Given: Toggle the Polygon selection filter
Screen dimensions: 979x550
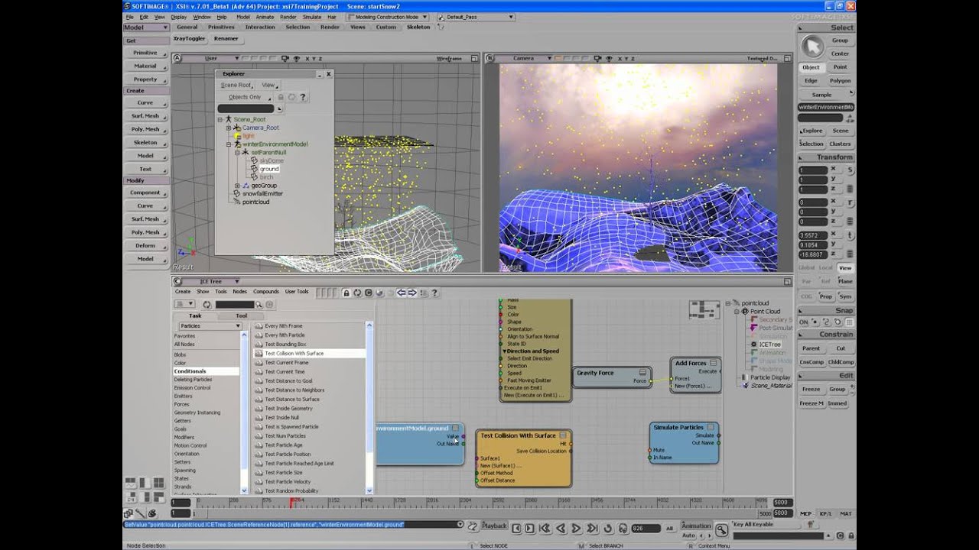Looking at the screenshot, I should (840, 80).
